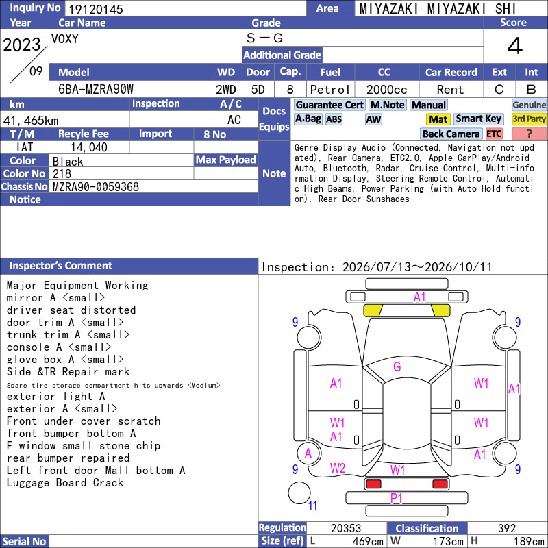Click the Smart Key equipment badge
This screenshot has height=548, width=548.
click(478, 119)
